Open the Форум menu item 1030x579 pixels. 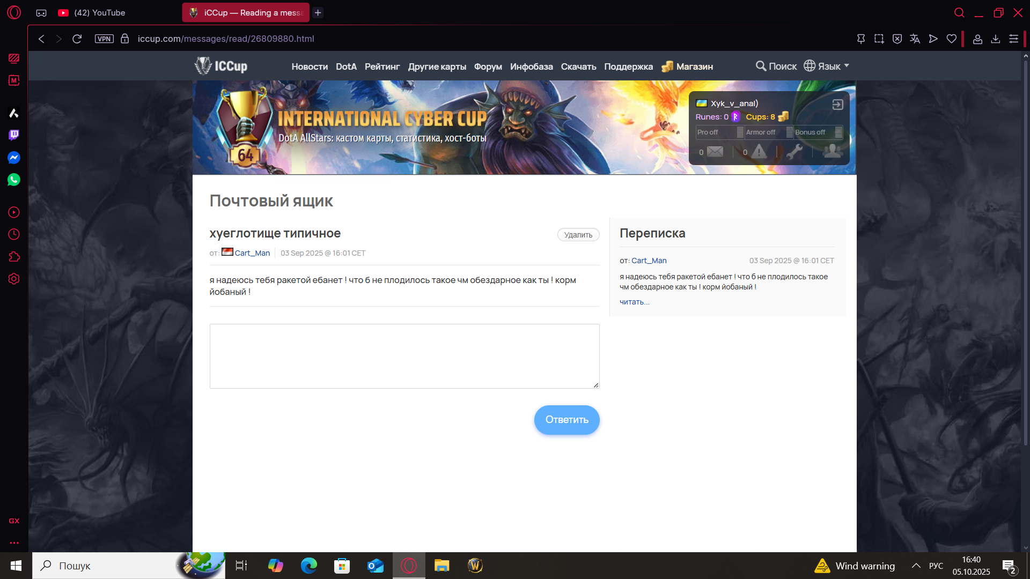click(x=488, y=67)
